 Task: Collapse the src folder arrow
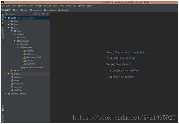click(9, 28)
